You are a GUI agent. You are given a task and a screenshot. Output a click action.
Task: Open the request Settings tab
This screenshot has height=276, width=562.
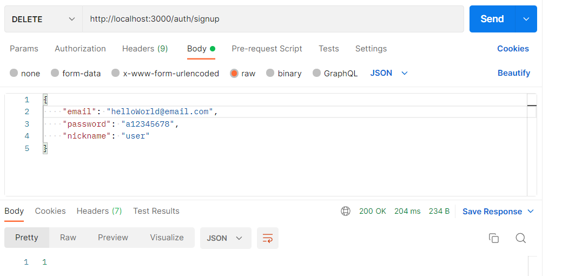point(371,49)
